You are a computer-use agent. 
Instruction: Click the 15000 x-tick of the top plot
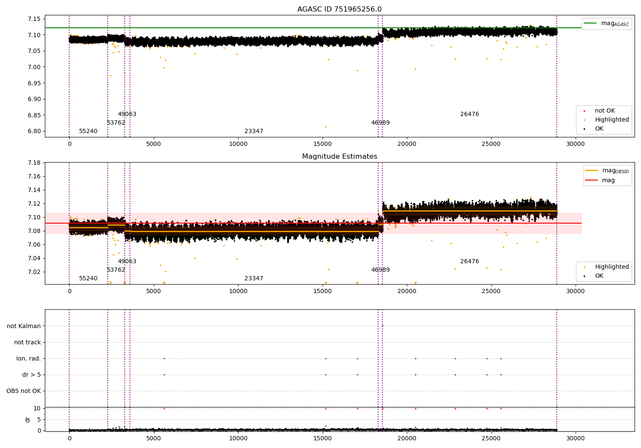point(322,144)
